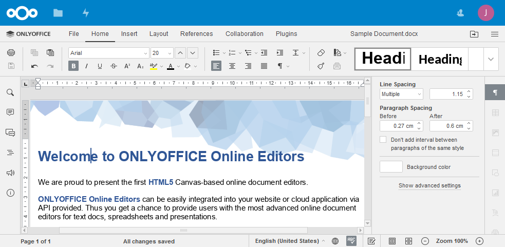Open font color dropdown arrow
This screenshot has width=505, height=247.
pos(178,66)
